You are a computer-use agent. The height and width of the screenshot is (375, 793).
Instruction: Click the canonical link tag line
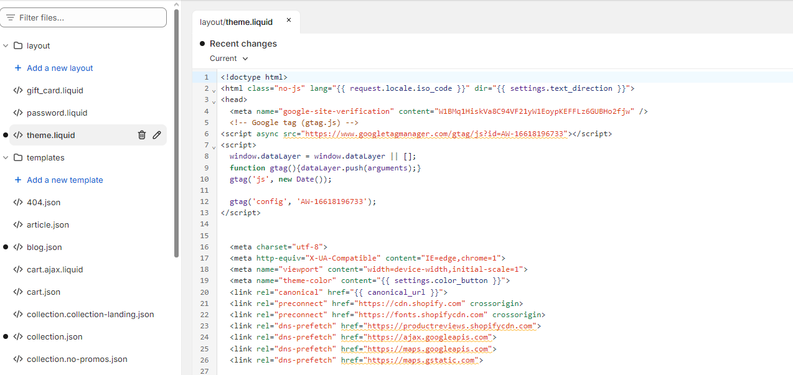click(339, 292)
